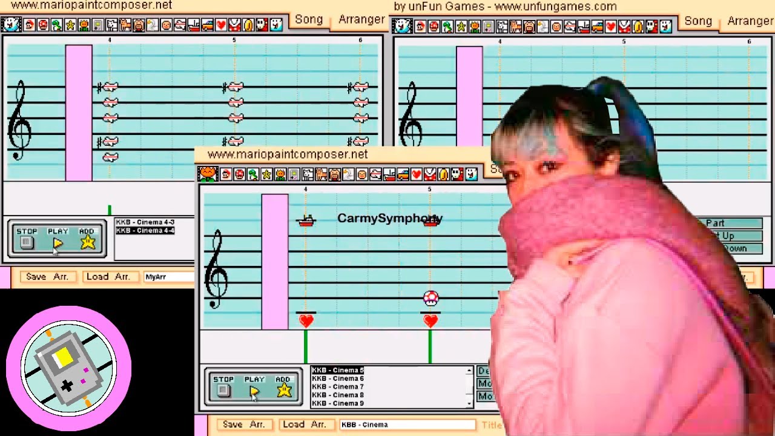
Task: Choose the star instrument in the top-right window
Action: 461,27
